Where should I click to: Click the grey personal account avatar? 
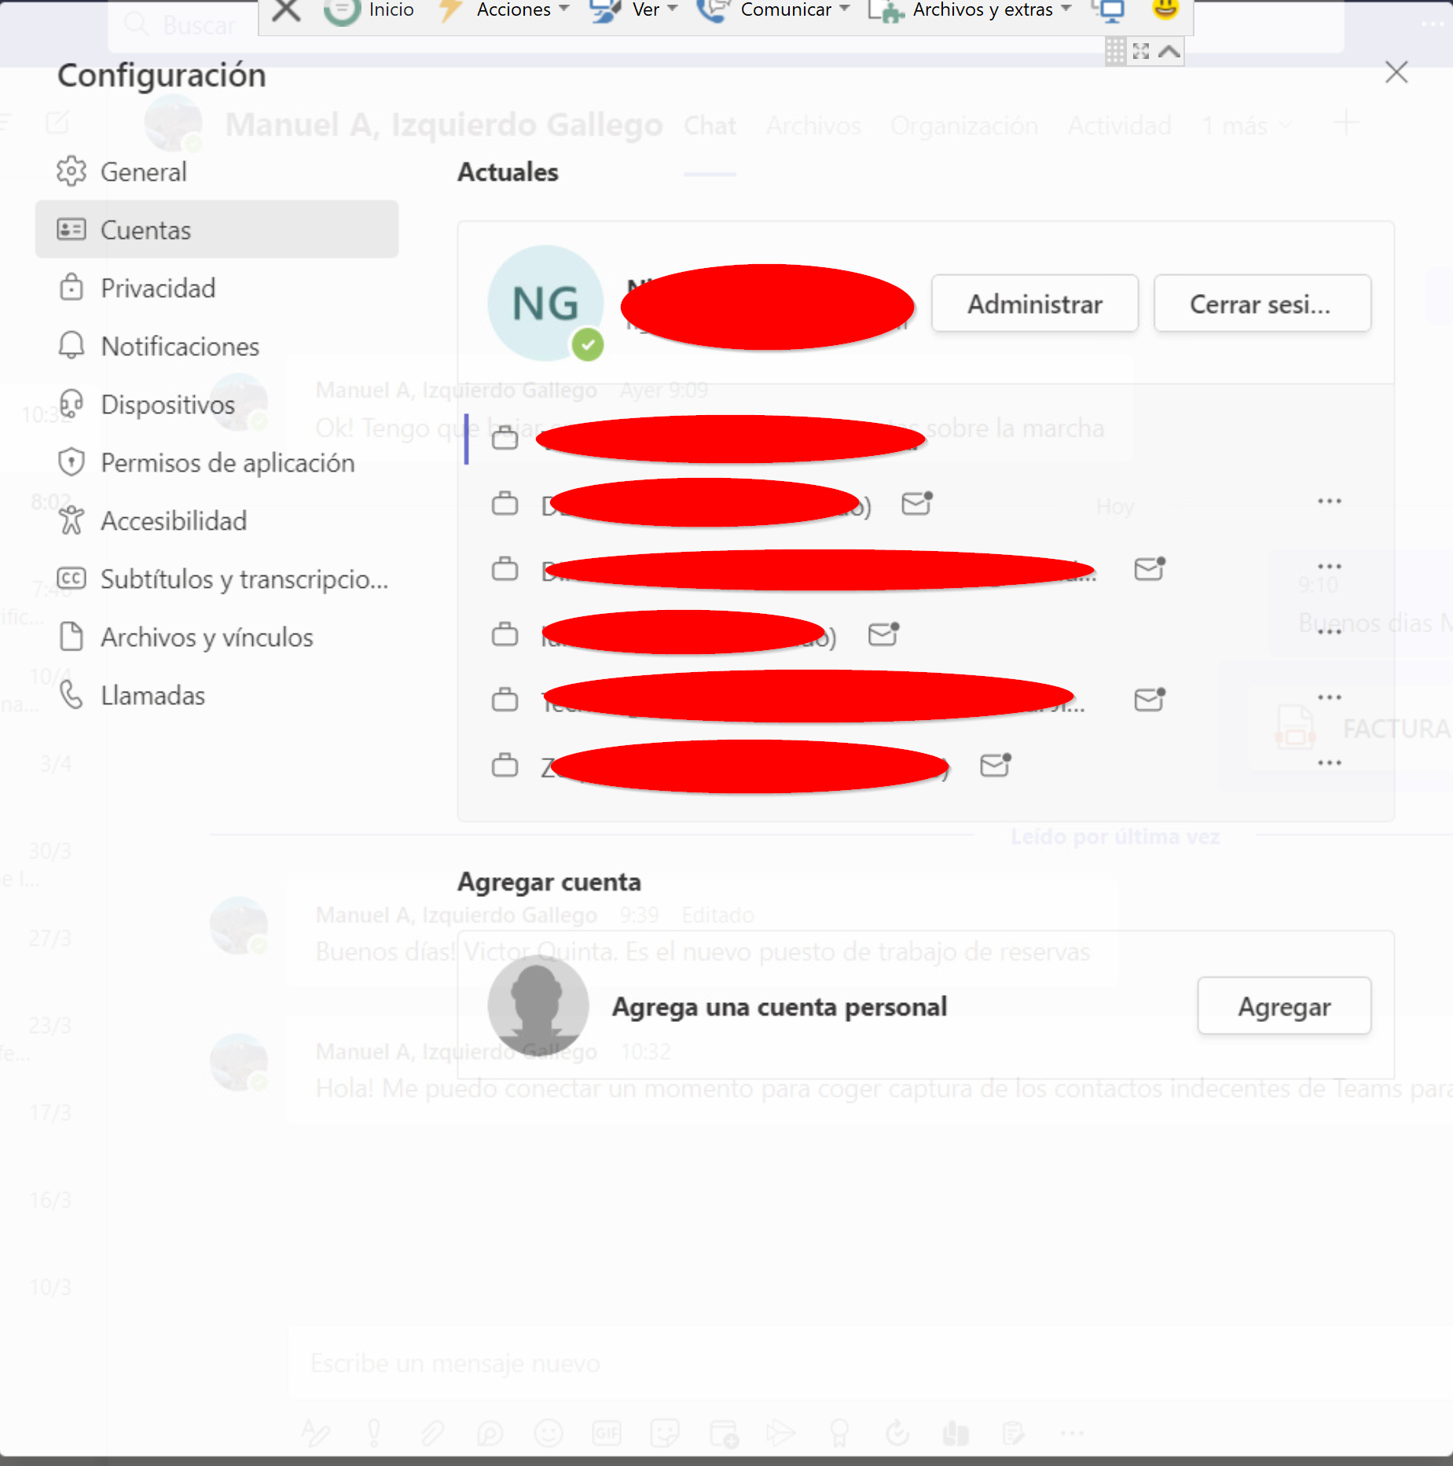click(x=538, y=1006)
